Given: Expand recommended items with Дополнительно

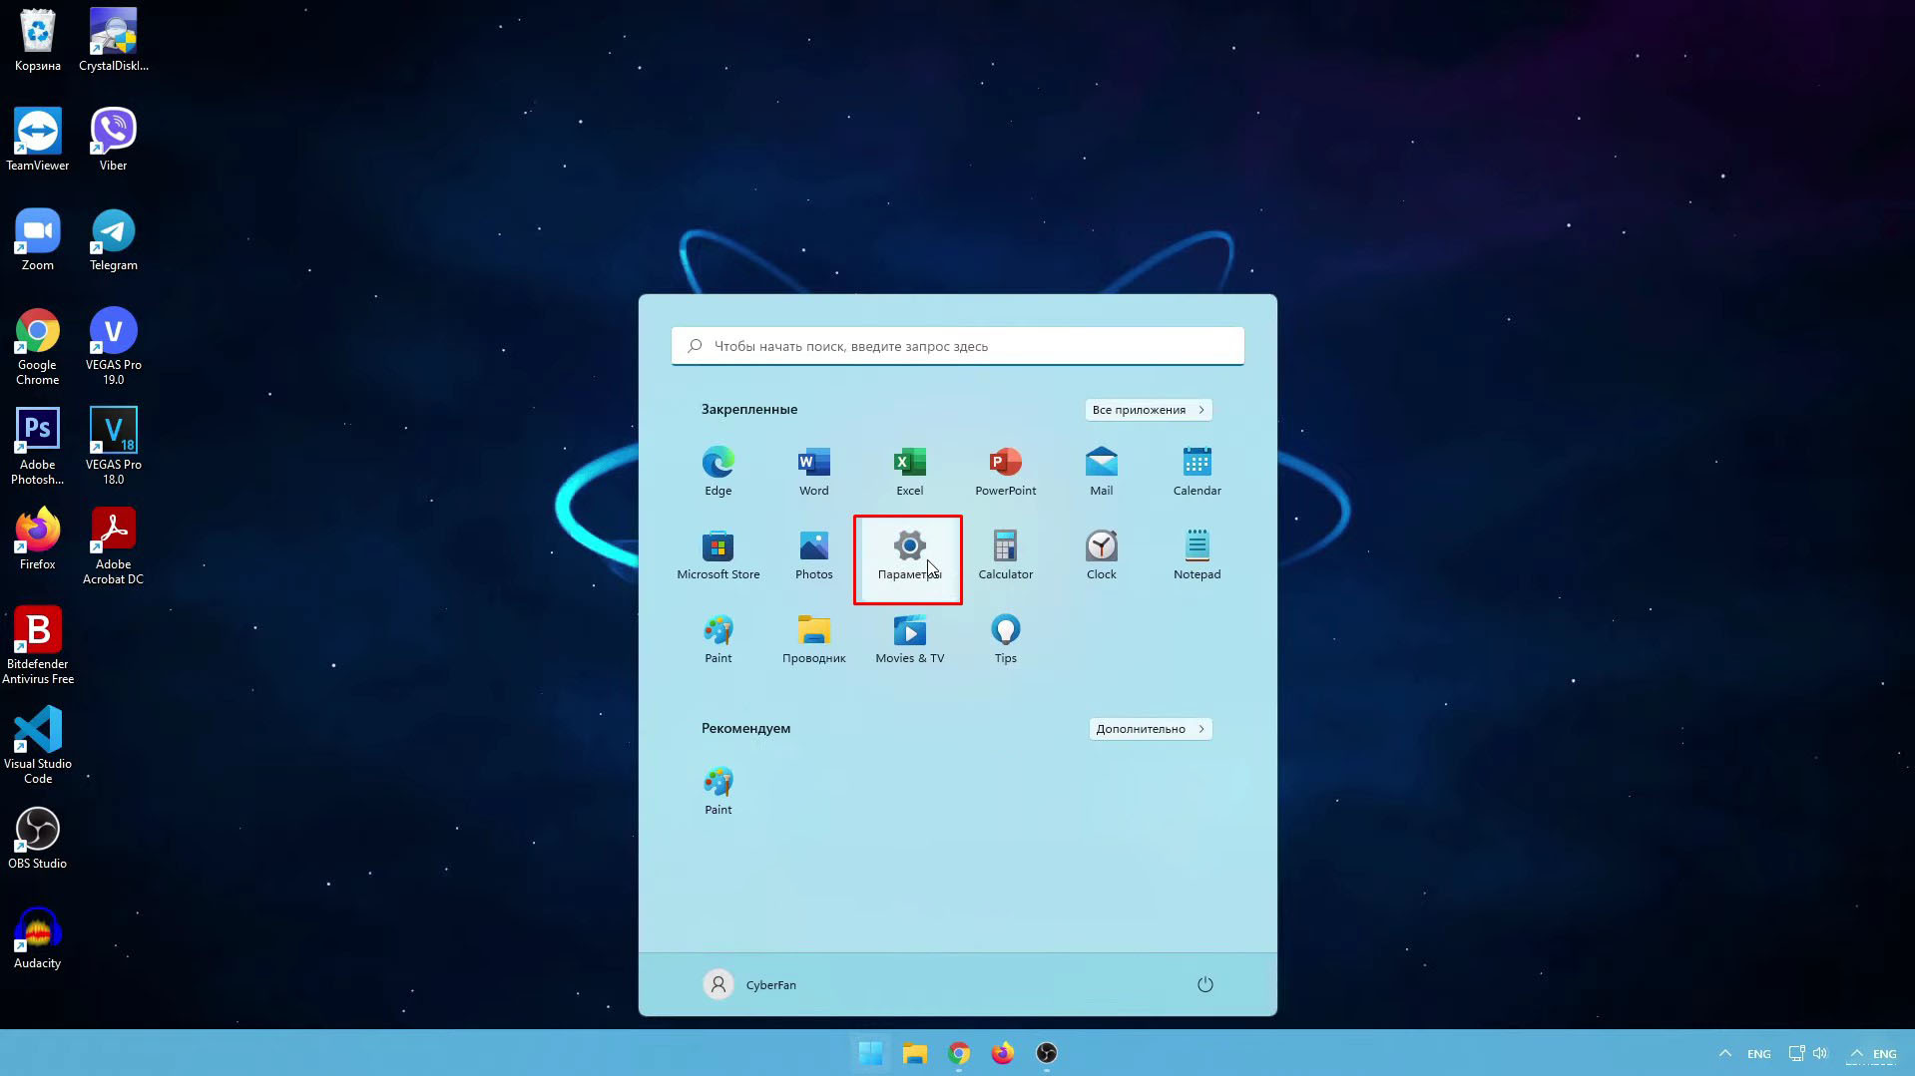Looking at the screenshot, I should pos(1150,728).
